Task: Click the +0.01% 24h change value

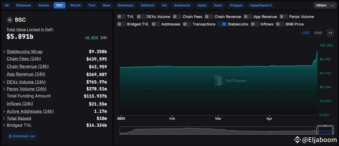Action: [91, 38]
